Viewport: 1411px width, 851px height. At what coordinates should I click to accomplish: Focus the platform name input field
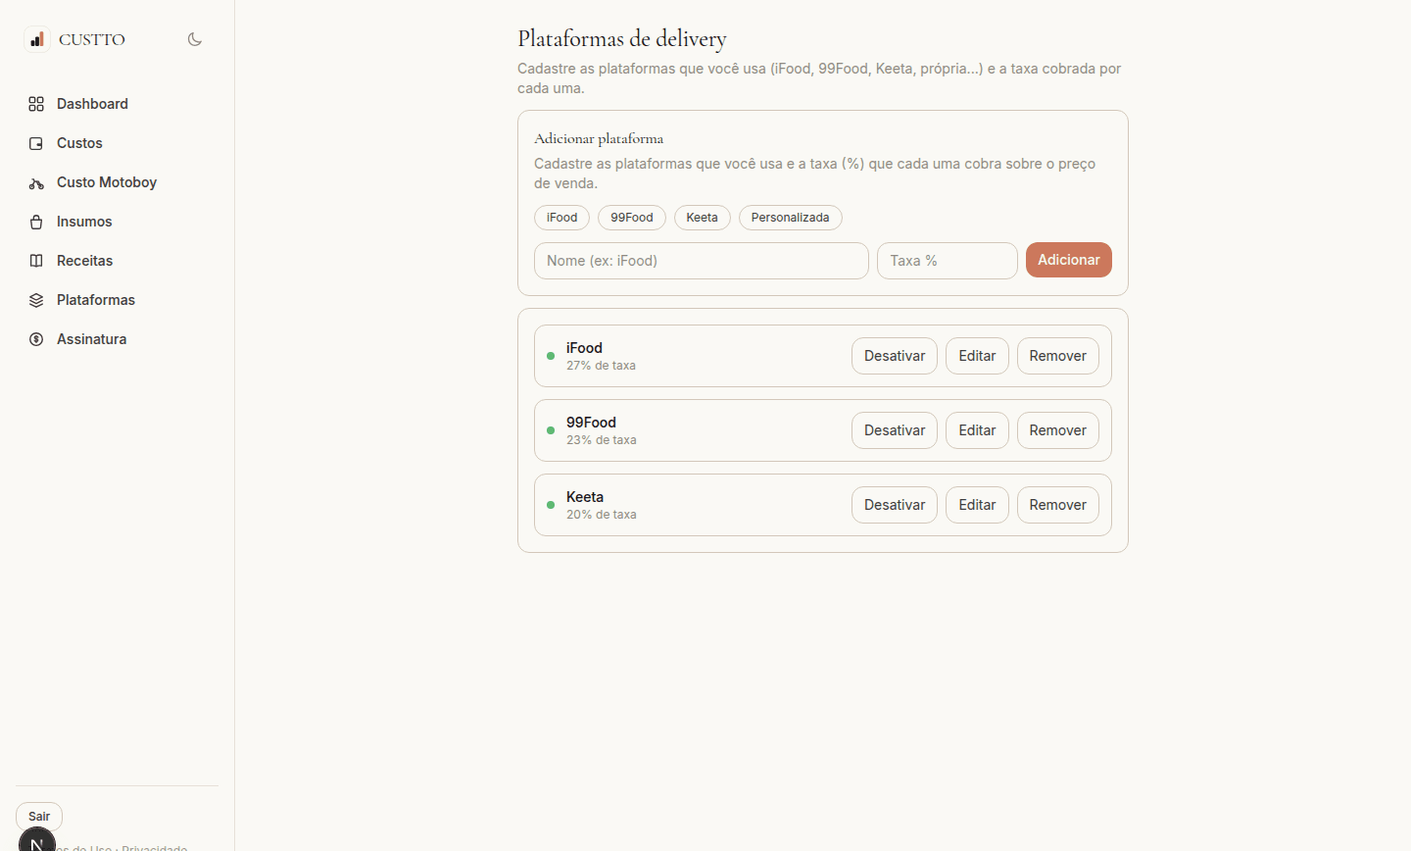[x=702, y=261]
